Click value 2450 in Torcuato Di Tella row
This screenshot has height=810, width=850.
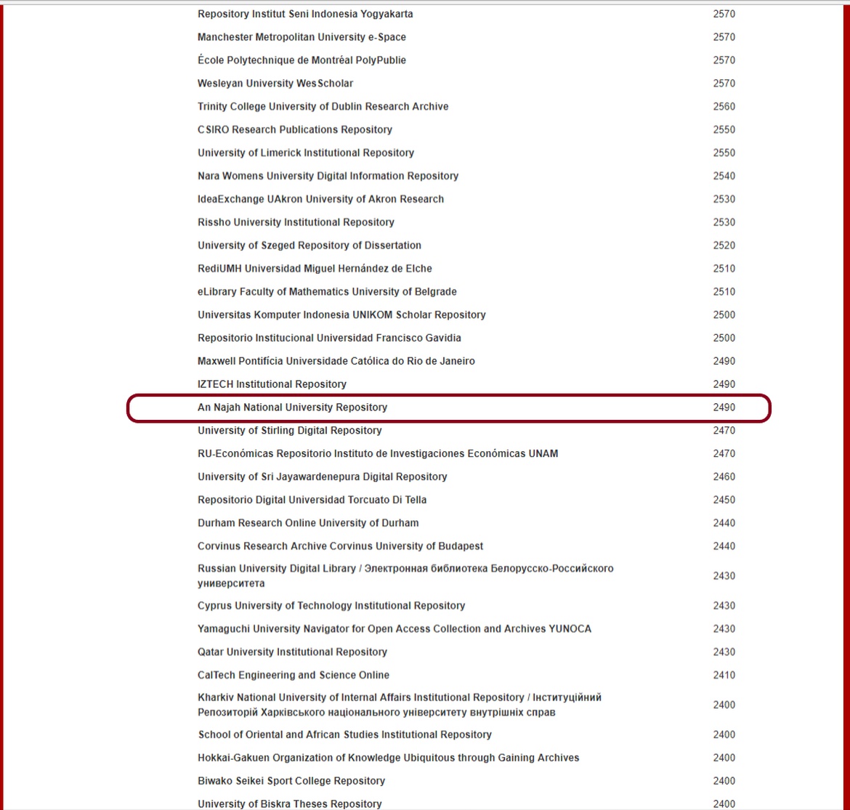tap(724, 500)
